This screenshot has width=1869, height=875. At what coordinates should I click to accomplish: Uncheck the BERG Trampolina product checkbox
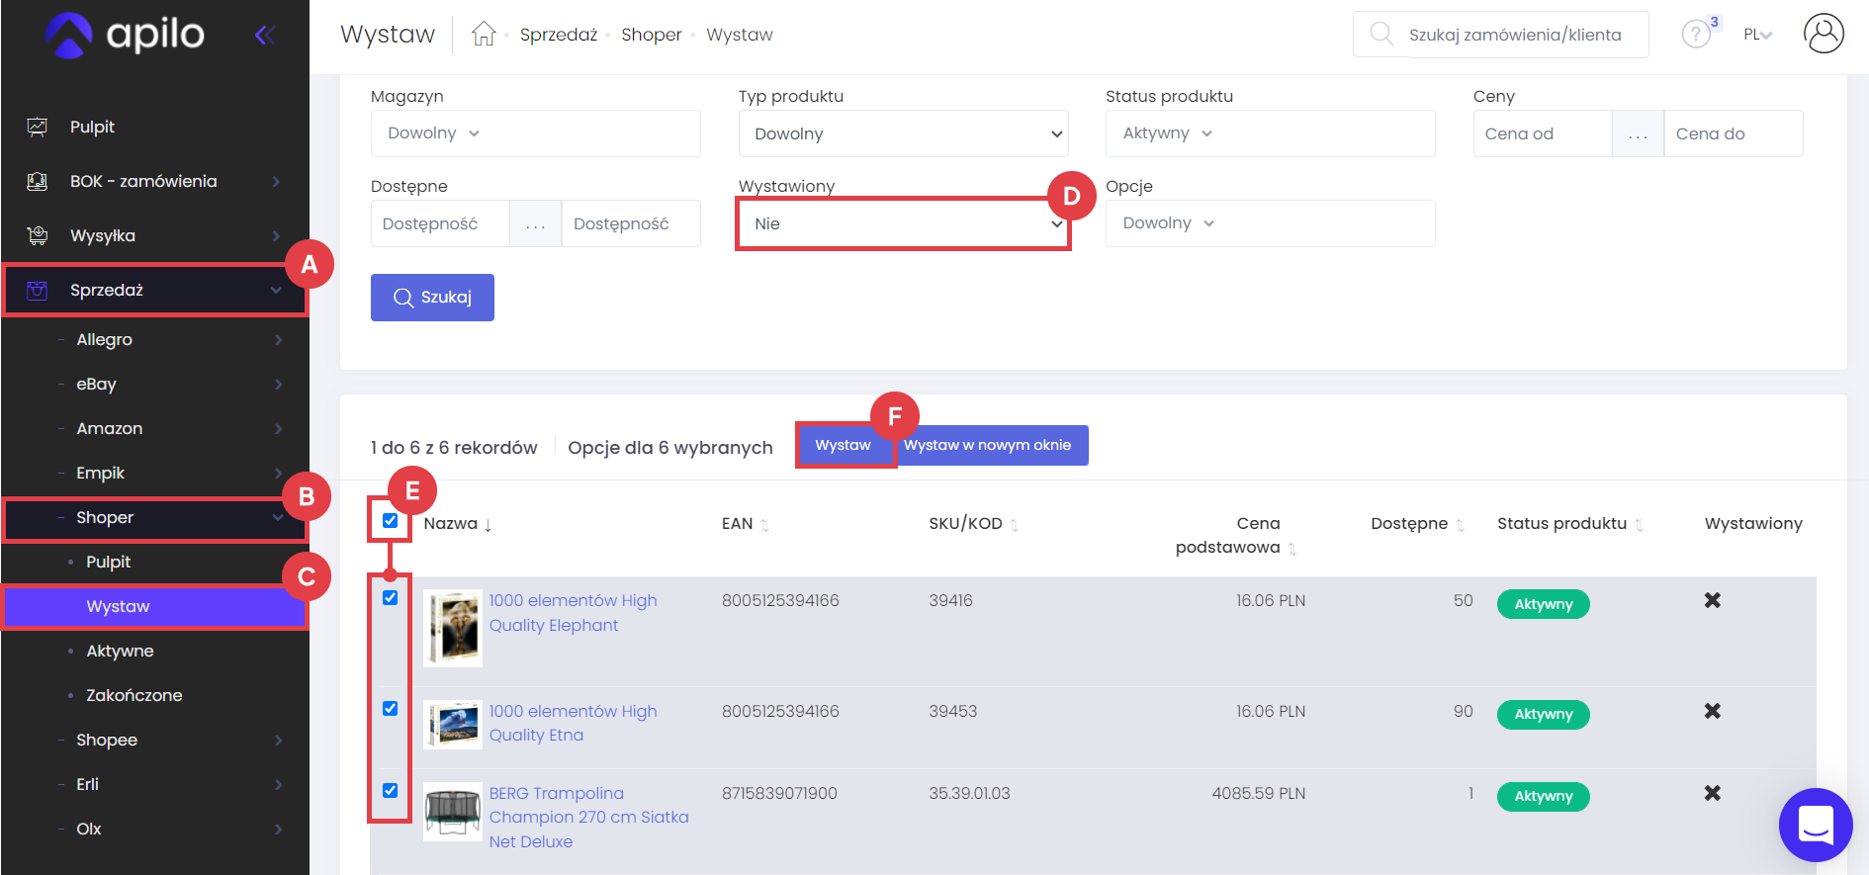pyautogui.click(x=390, y=791)
